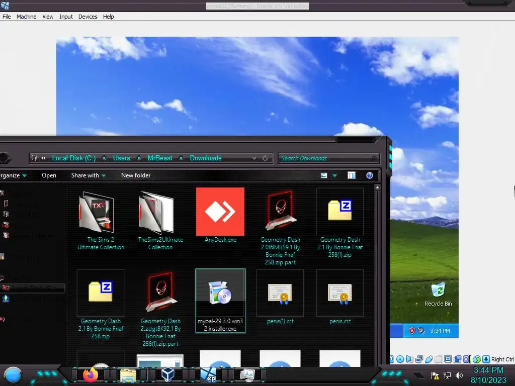The height and width of the screenshot is (386, 515).
Task: Click the resource monitor taskbar icon
Action: (247, 375)
